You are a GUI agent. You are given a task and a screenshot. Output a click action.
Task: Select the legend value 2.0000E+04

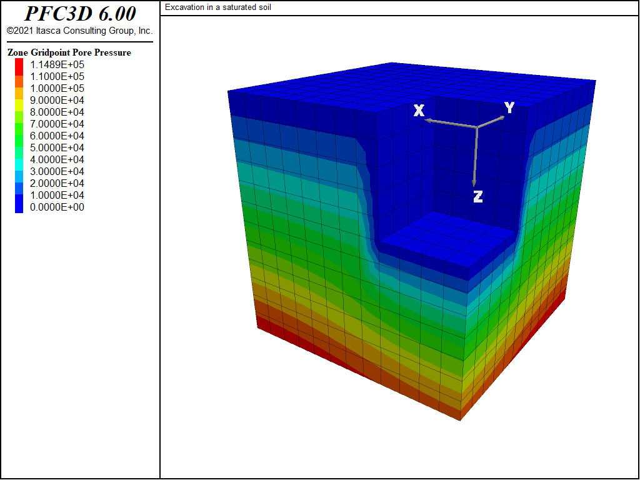(57, 183)
